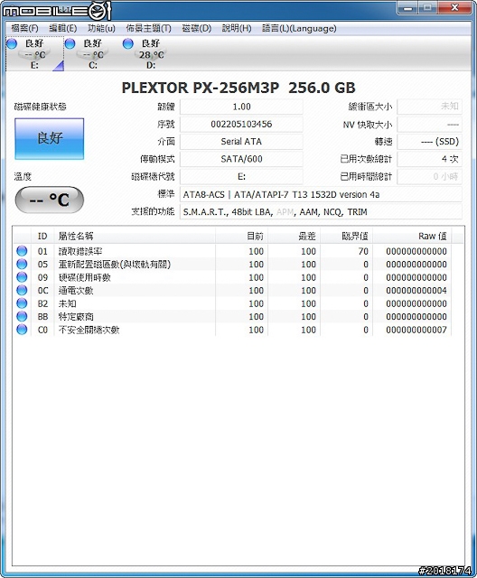The width and height of the screenshot is (477, 578).
Task: Click buffer size field showing 未知
Action: click(429, 107)
